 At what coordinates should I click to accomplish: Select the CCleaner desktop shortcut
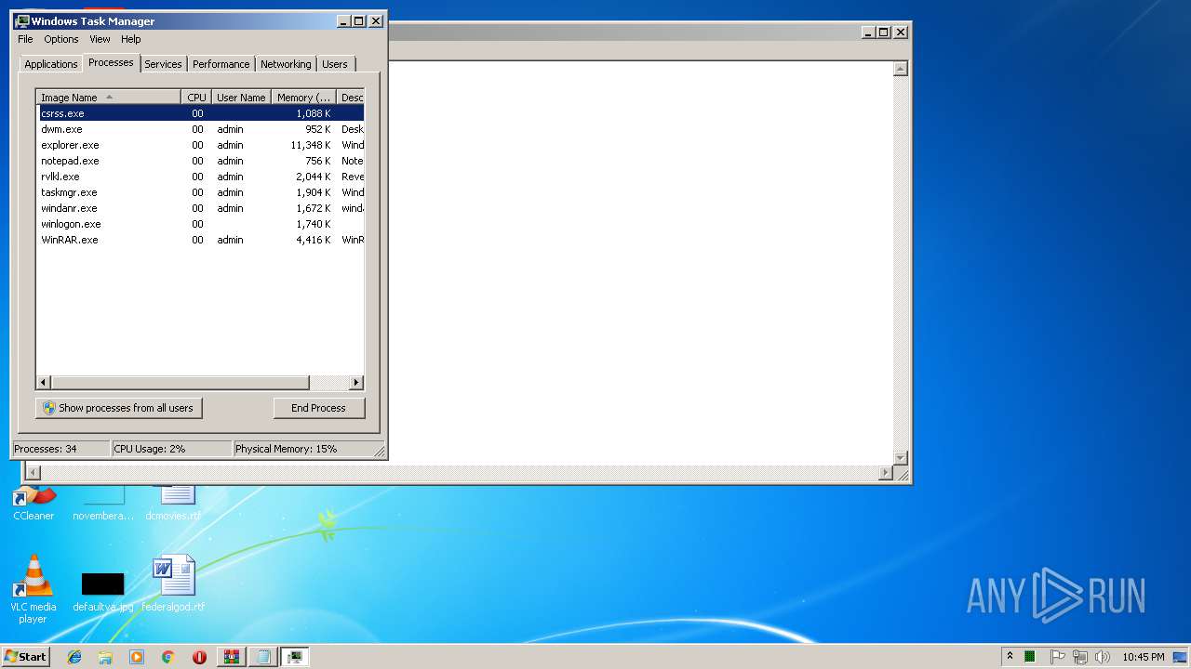pos(33,503)
